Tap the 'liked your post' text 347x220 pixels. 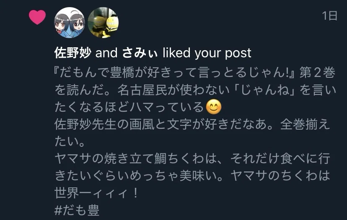coord(207,53)
